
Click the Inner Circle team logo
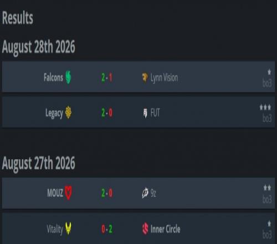point(145,228)
